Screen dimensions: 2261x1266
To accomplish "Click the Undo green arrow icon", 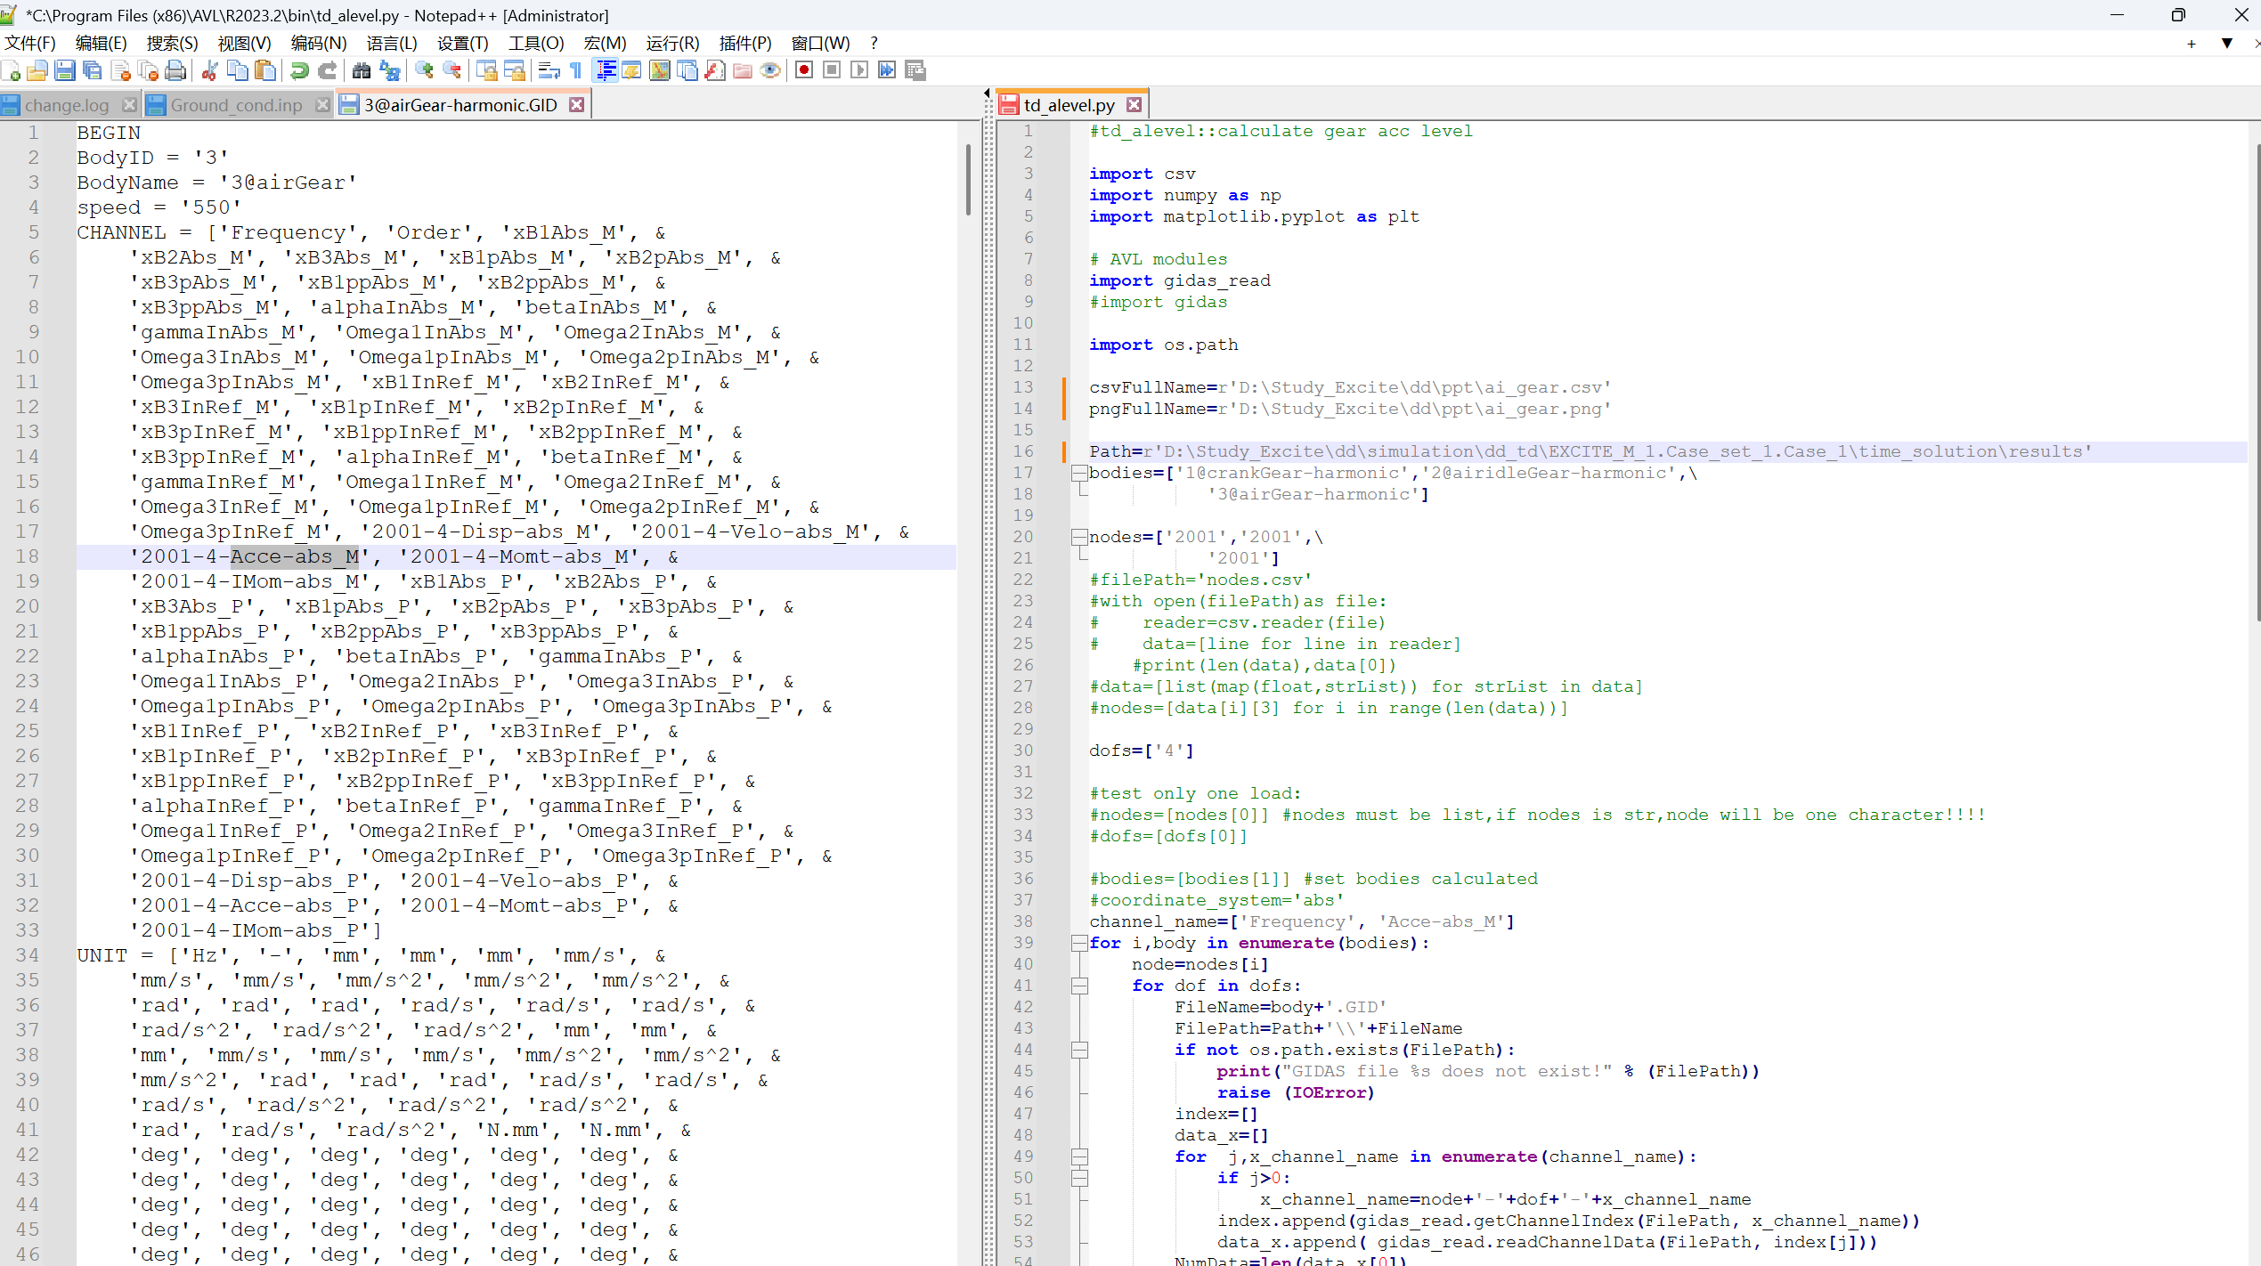I will pyautogui.click(x=300, y=70).
